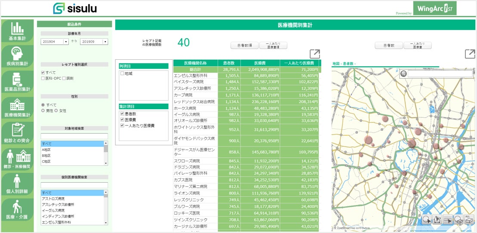The image size is (477, 233).
Task: Open the end month 201909 dropdown
Action: tap(105, 42)
